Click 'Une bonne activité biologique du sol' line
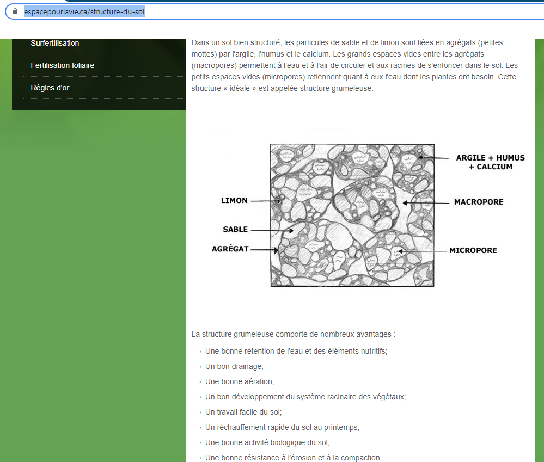 (267, 443)
